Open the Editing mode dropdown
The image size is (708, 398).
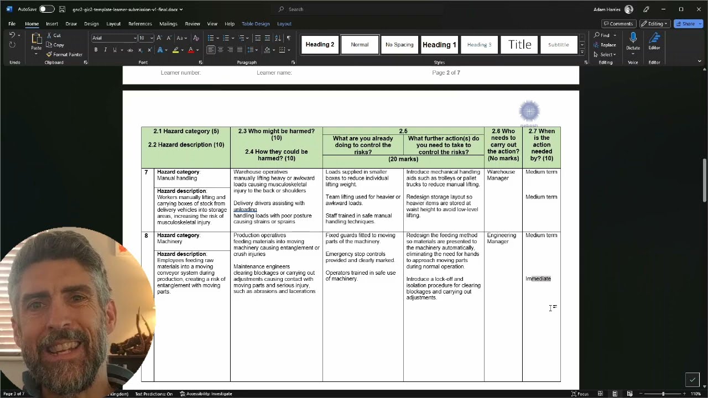(654, 24)
